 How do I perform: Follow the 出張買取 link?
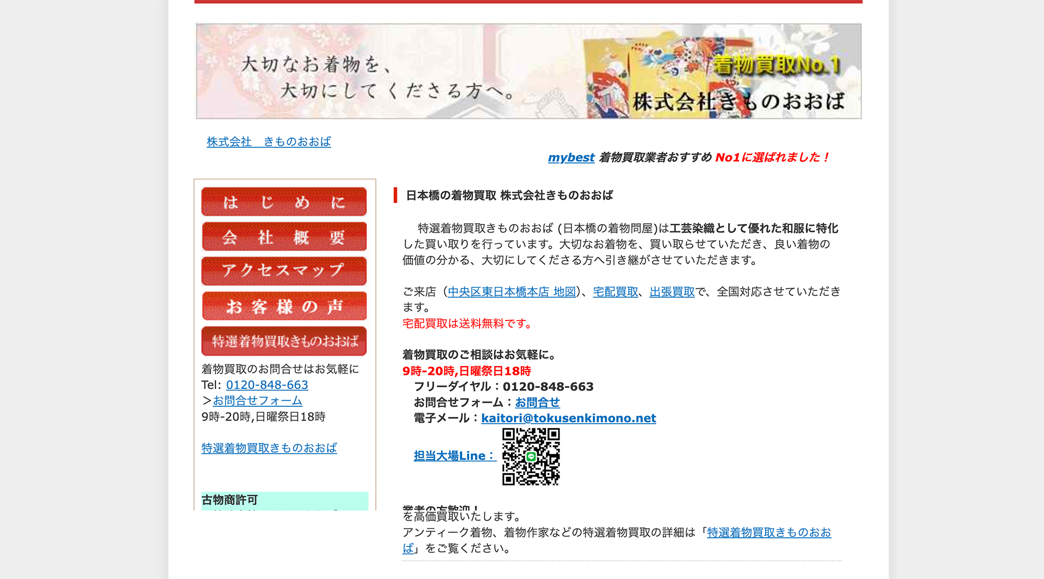pyautogui.click(x=672, y=292)
